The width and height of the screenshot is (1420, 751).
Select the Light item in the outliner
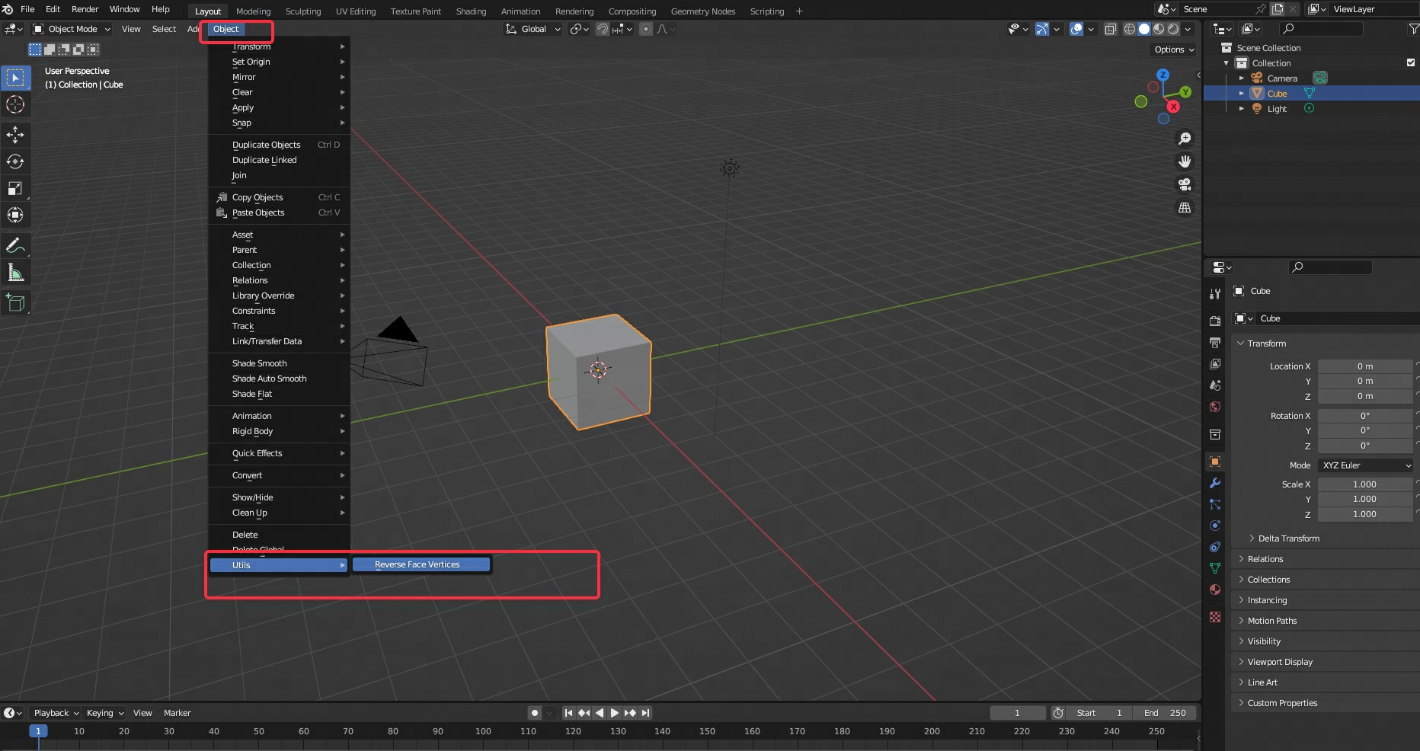1277,109
